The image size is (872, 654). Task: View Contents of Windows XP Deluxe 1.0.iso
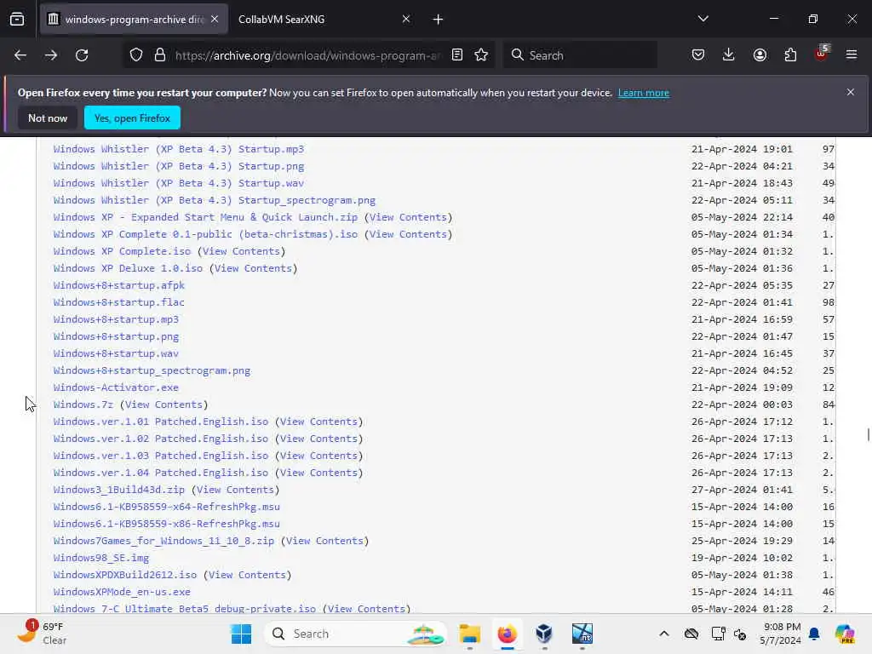(x=253, y=268)
